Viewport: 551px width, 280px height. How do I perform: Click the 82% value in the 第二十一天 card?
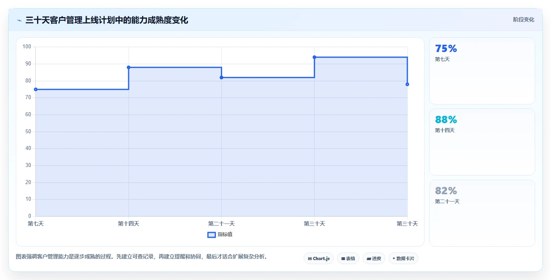(x=446, y=191)
